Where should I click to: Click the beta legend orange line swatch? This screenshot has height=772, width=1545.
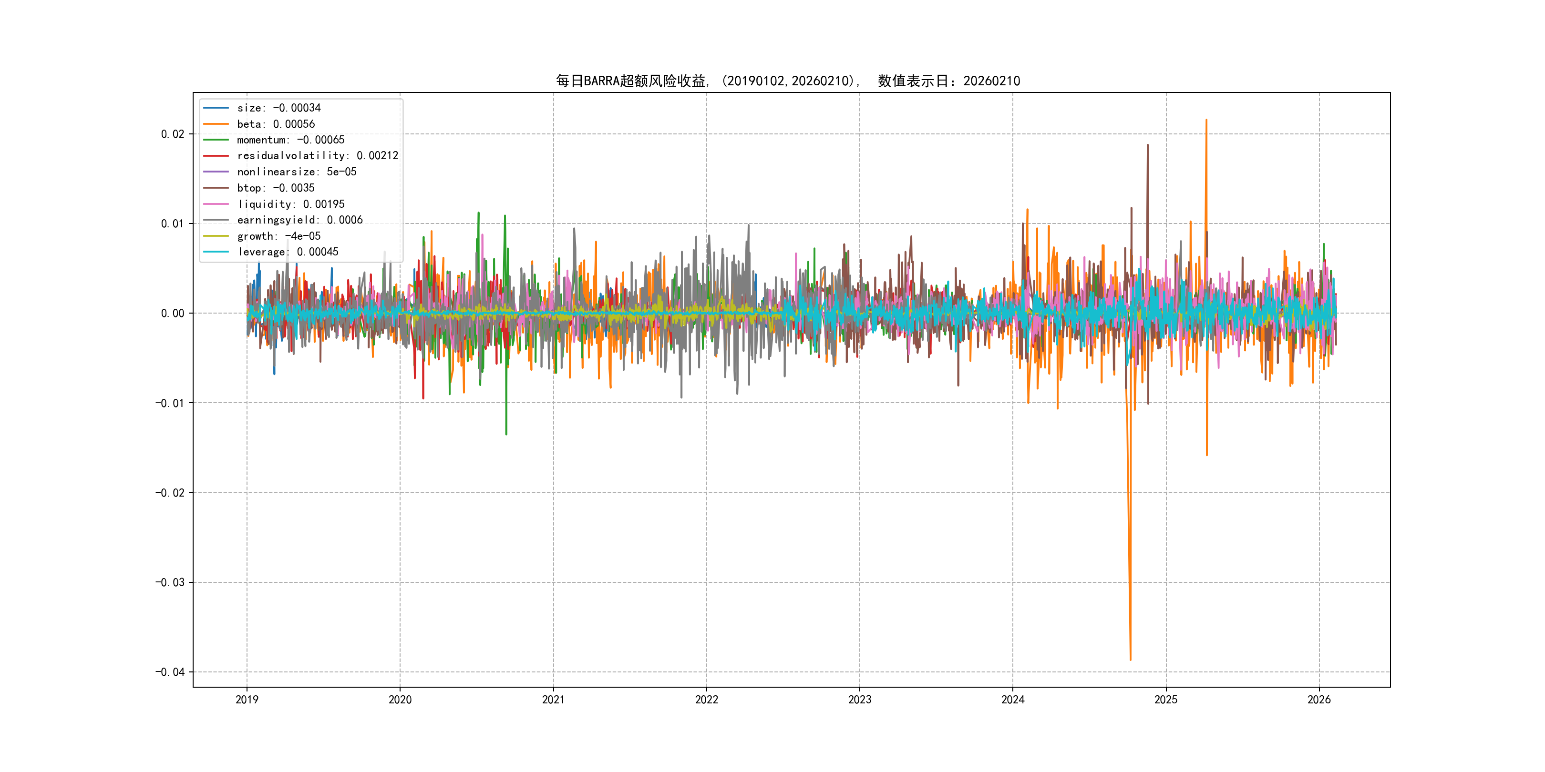pos(216,124)
